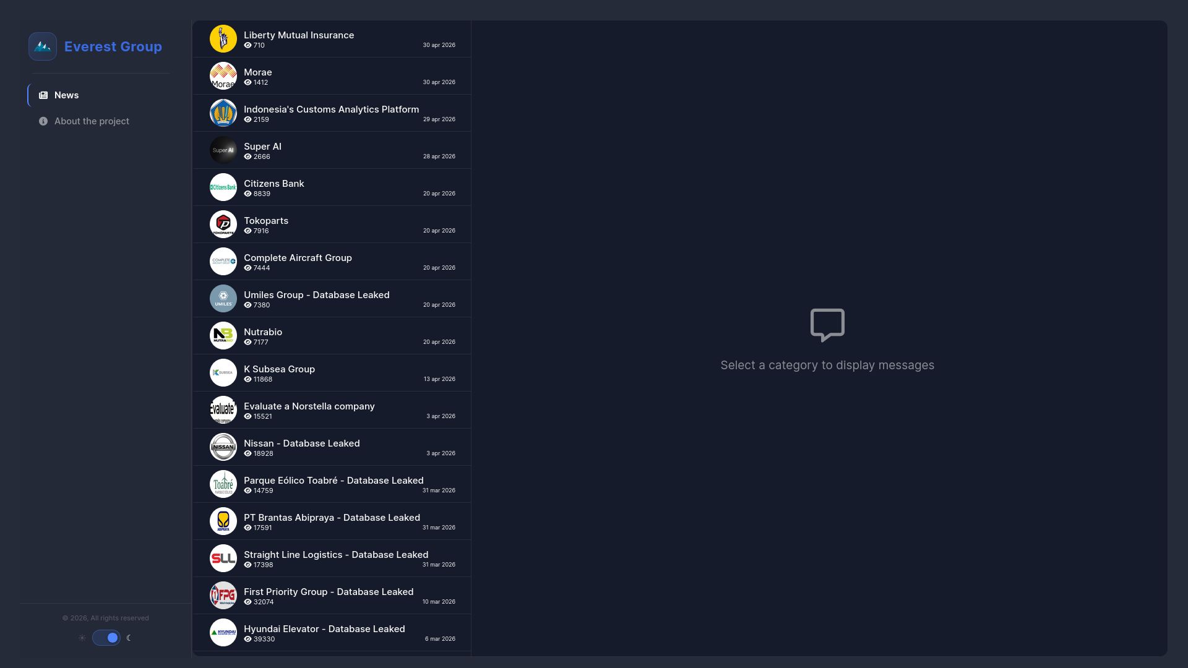Click the Super AI logo avatar
This screenshot has width=1188, height=668.
(223, 150)
